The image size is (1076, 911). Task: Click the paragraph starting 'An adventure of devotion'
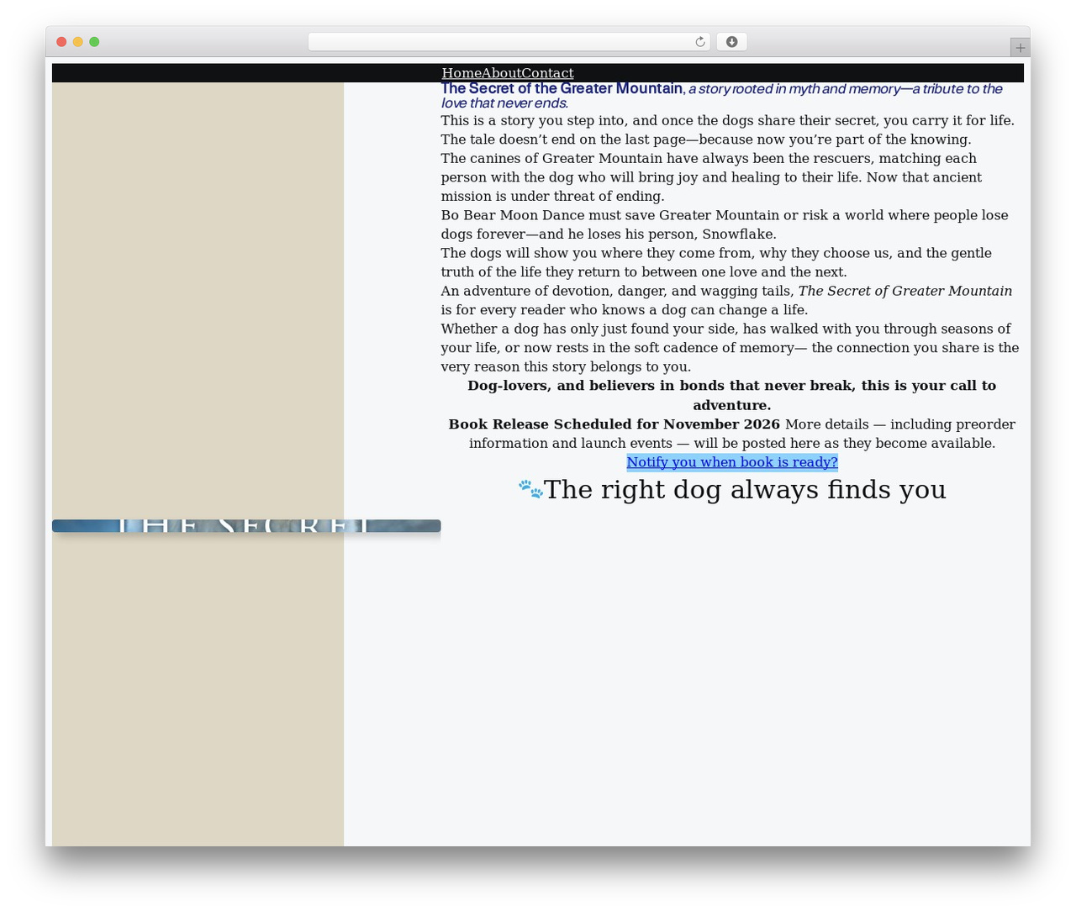(726, 300)
